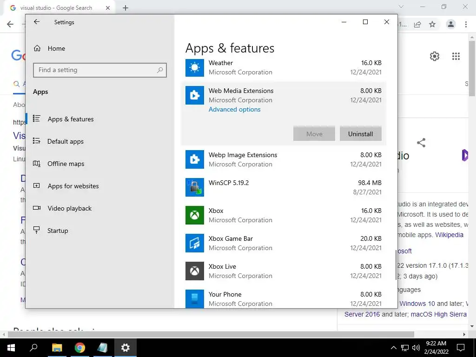
Task: Close the visual studio Google Search tab
Action: point(108,8)
